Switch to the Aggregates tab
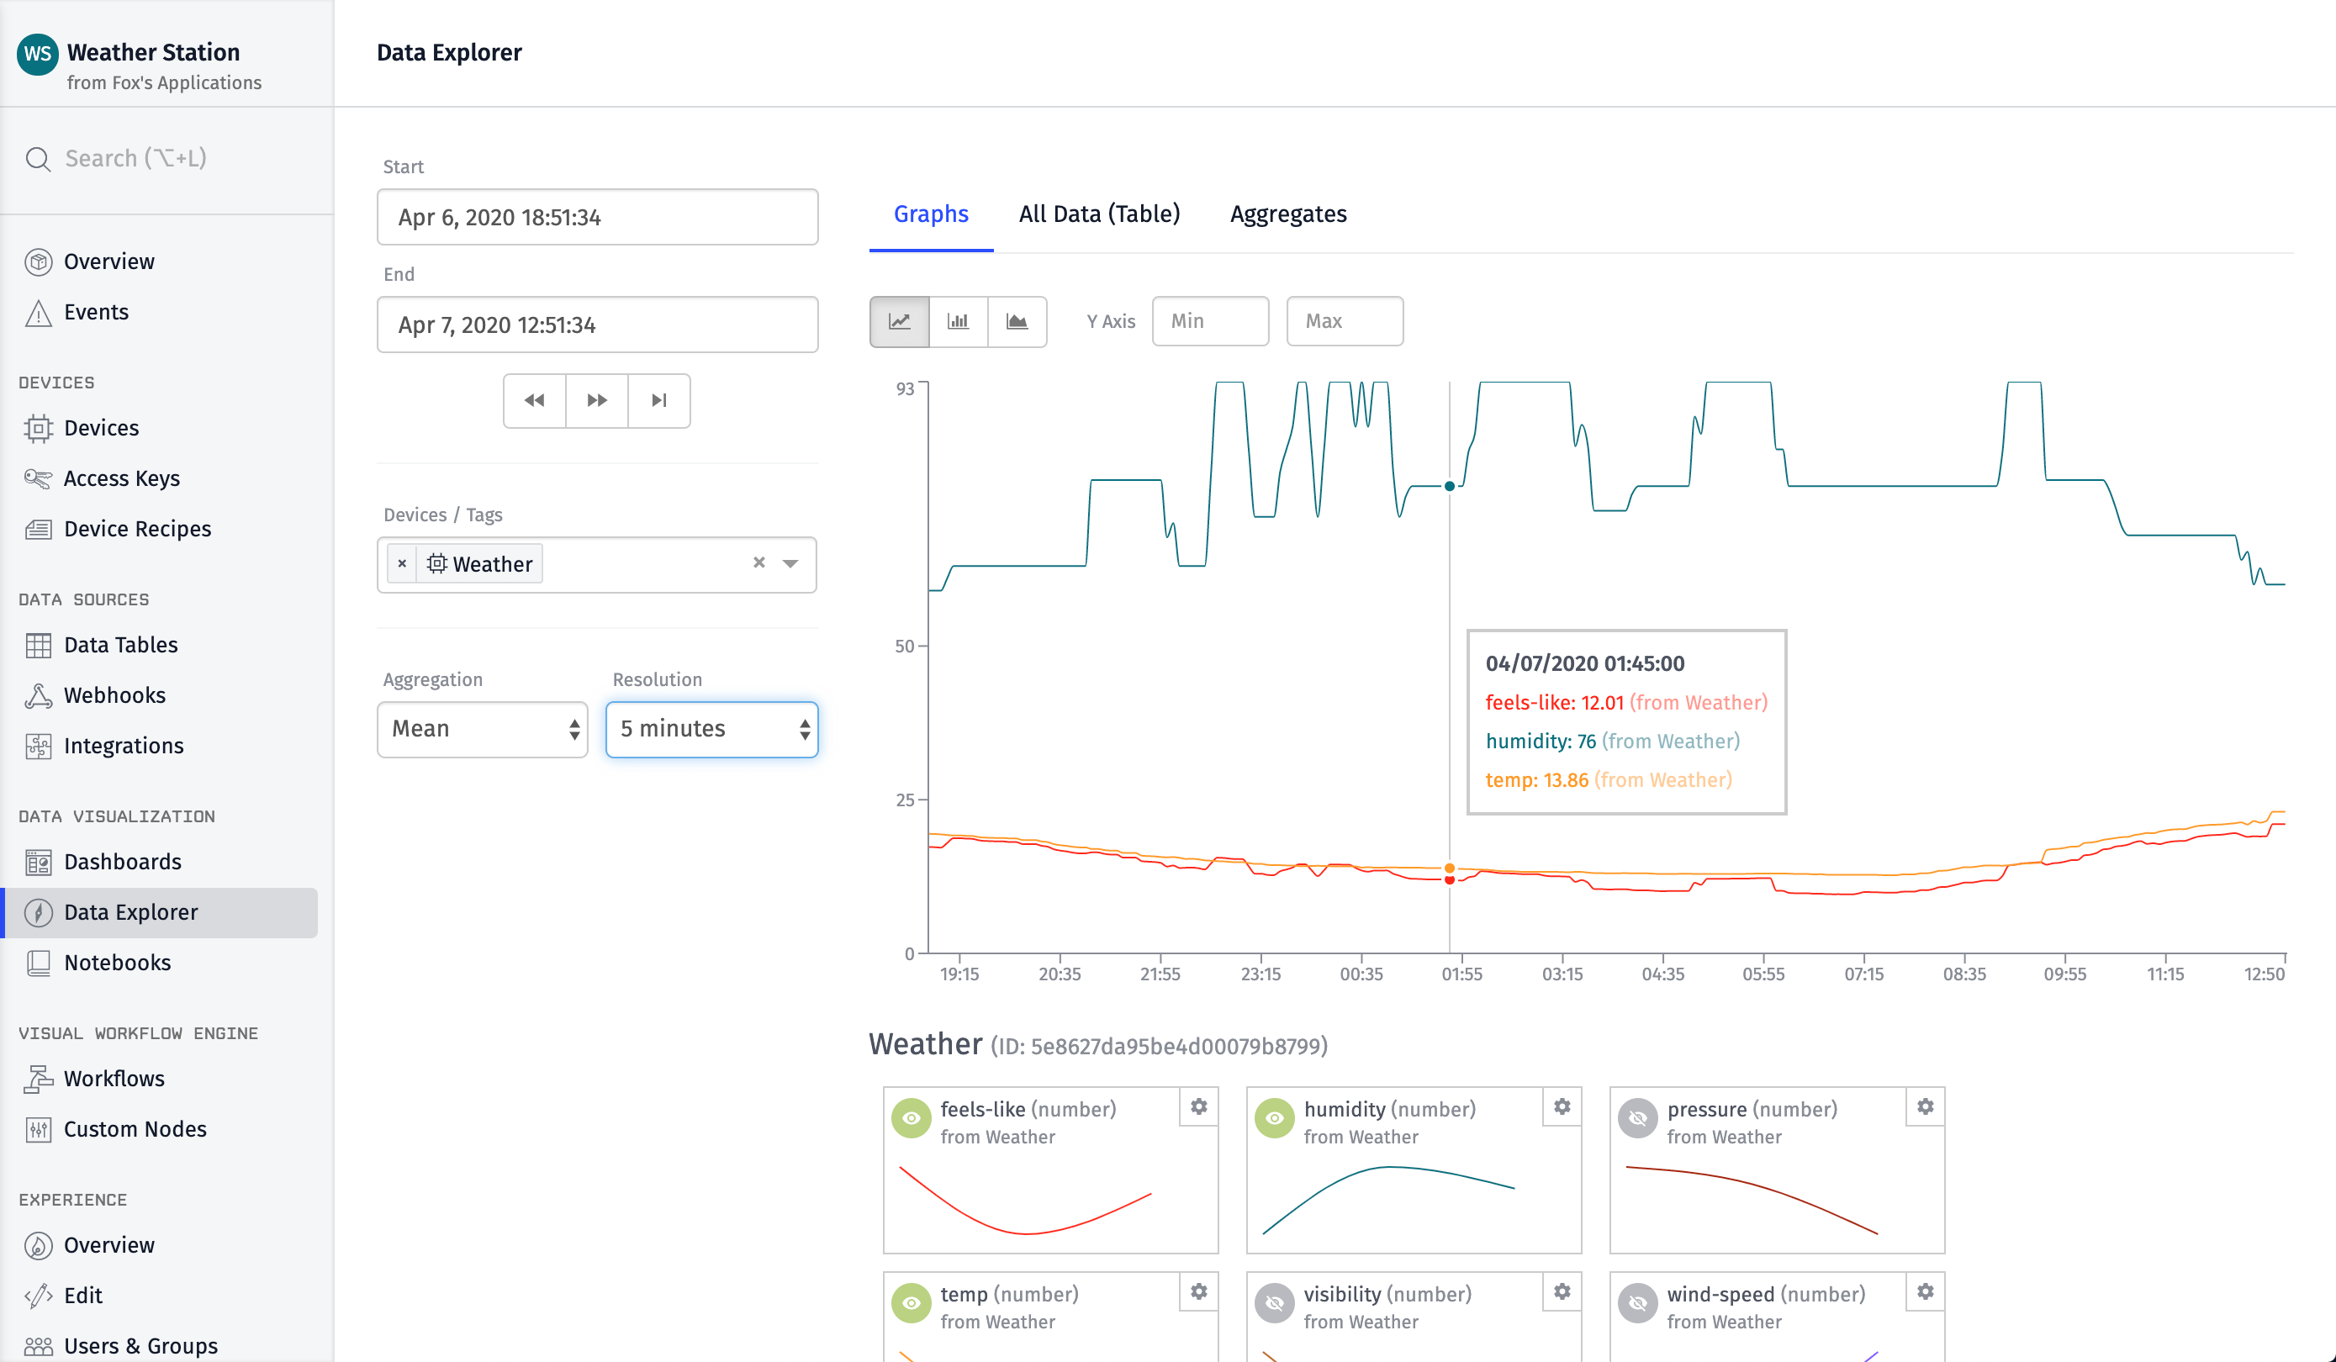2336x1362 pixels. pyautogui.click(x=1288, y=214)
